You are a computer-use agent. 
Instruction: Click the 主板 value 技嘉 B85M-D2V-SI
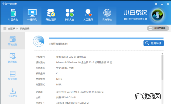point(66,97)
